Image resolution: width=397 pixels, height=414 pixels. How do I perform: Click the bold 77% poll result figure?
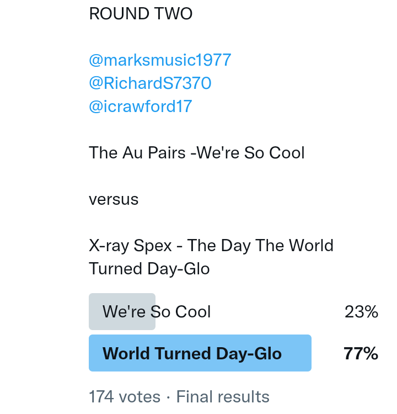[361, 353]
